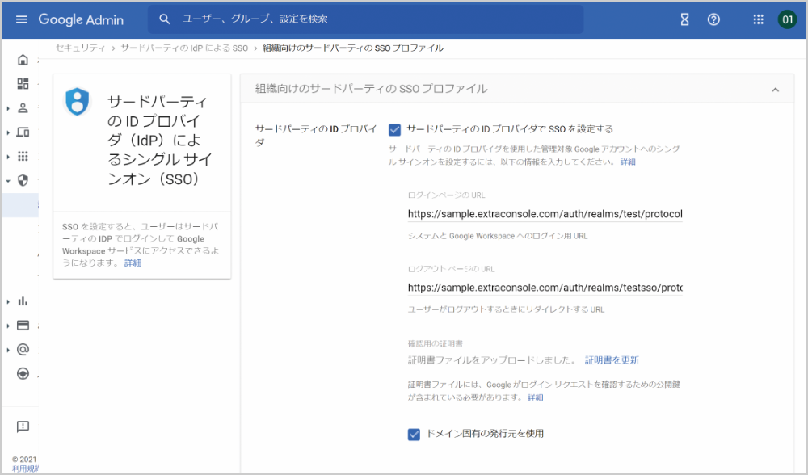Open the Account @ sidebar icon

point(23,349)
